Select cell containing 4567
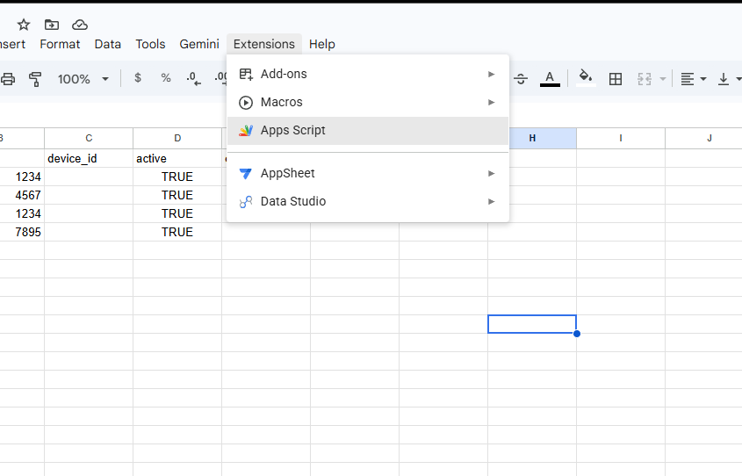 (22, 195)
